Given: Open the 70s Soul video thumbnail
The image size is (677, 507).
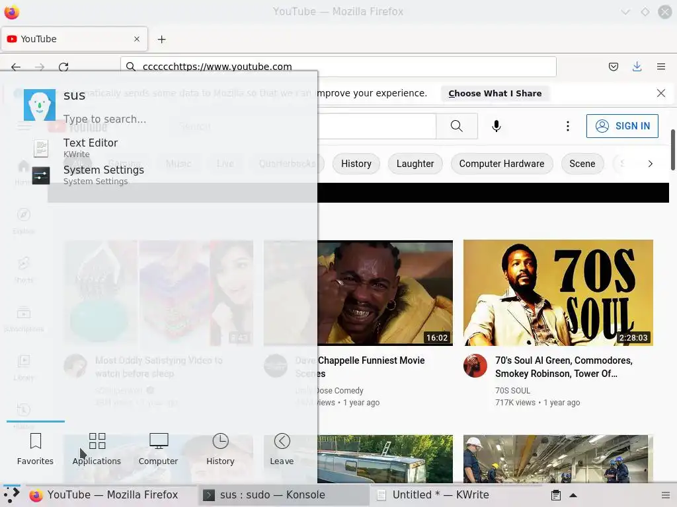Looking at the screenshot, I should coord(558,292).
